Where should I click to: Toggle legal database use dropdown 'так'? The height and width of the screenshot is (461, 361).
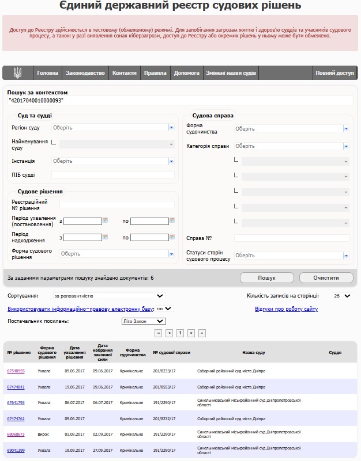coord(164,308)
